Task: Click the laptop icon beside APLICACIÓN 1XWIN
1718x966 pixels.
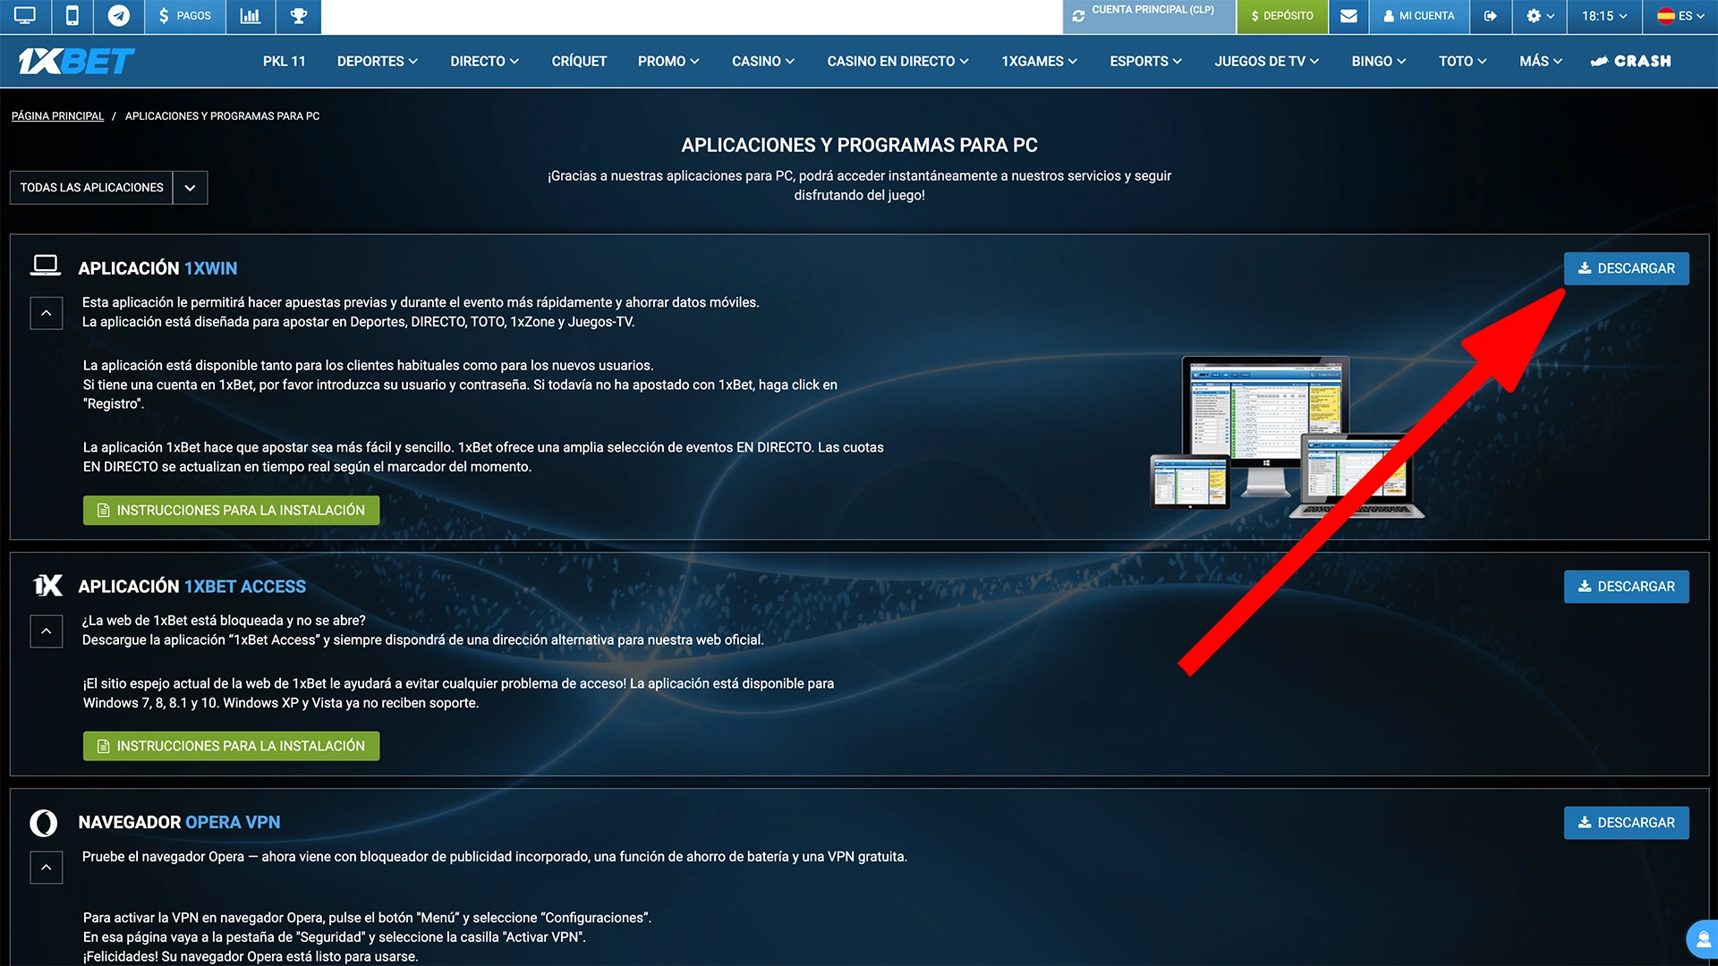Action: tap(46, 266)
